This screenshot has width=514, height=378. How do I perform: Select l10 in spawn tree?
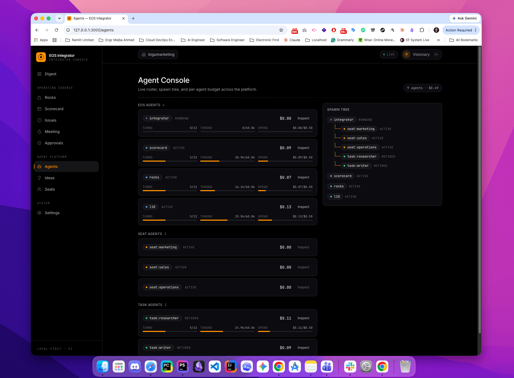tap(335, 197)
